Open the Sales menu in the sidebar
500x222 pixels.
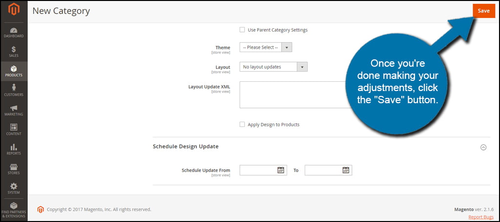14,52
